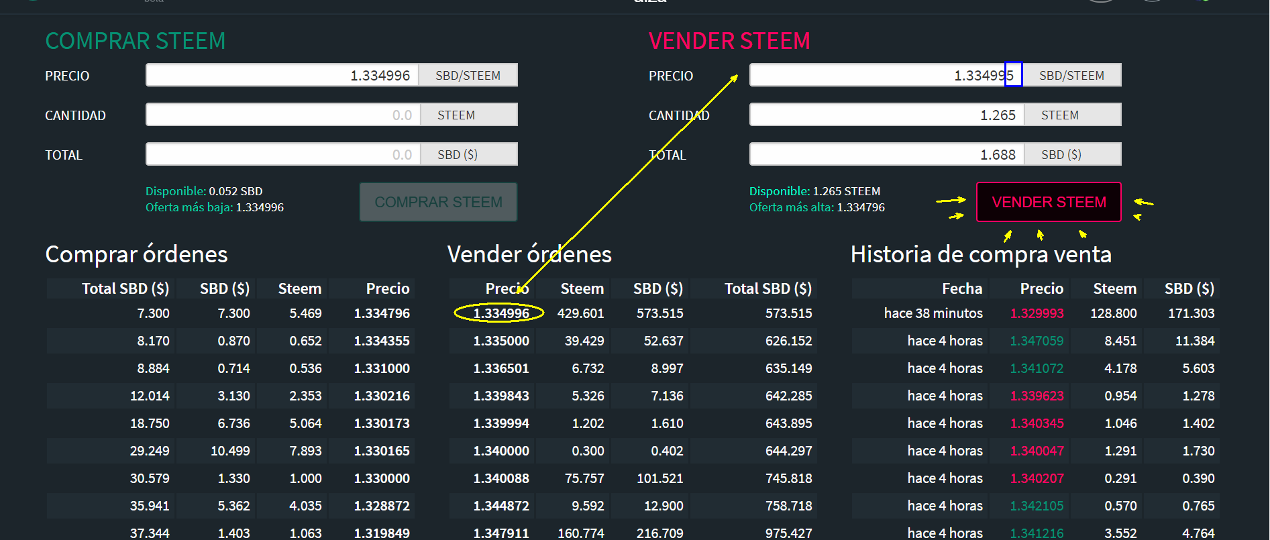Viewport: 1270px width, 540px height.
Task: Click Total SBD ($) header in Vender órdenes
Action: [x=768, y=288]
